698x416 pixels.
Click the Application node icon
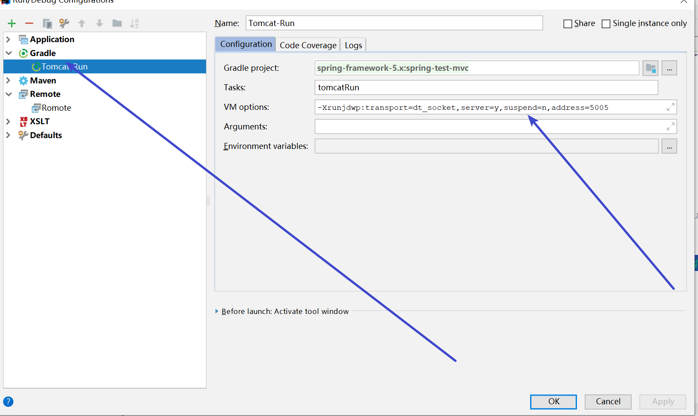click(23, 40)
